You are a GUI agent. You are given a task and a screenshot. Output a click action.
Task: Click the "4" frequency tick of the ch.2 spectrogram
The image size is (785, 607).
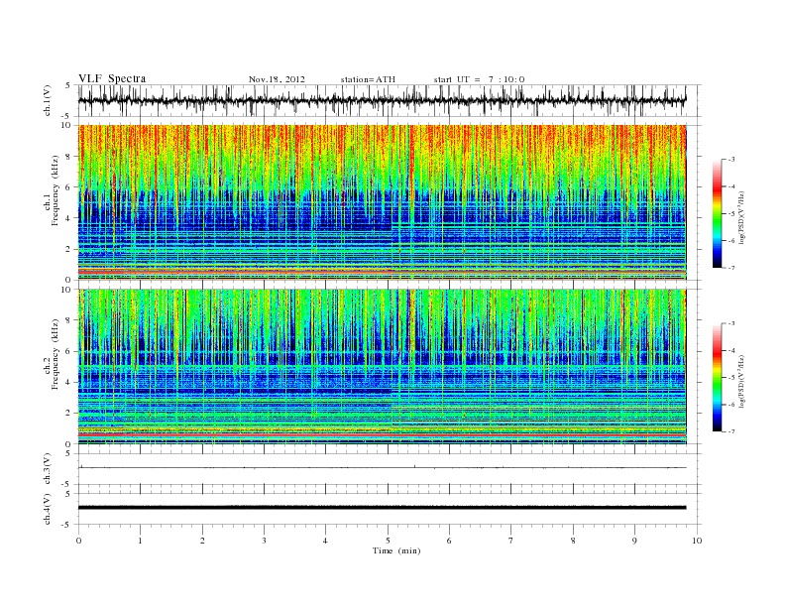[69, 383]
